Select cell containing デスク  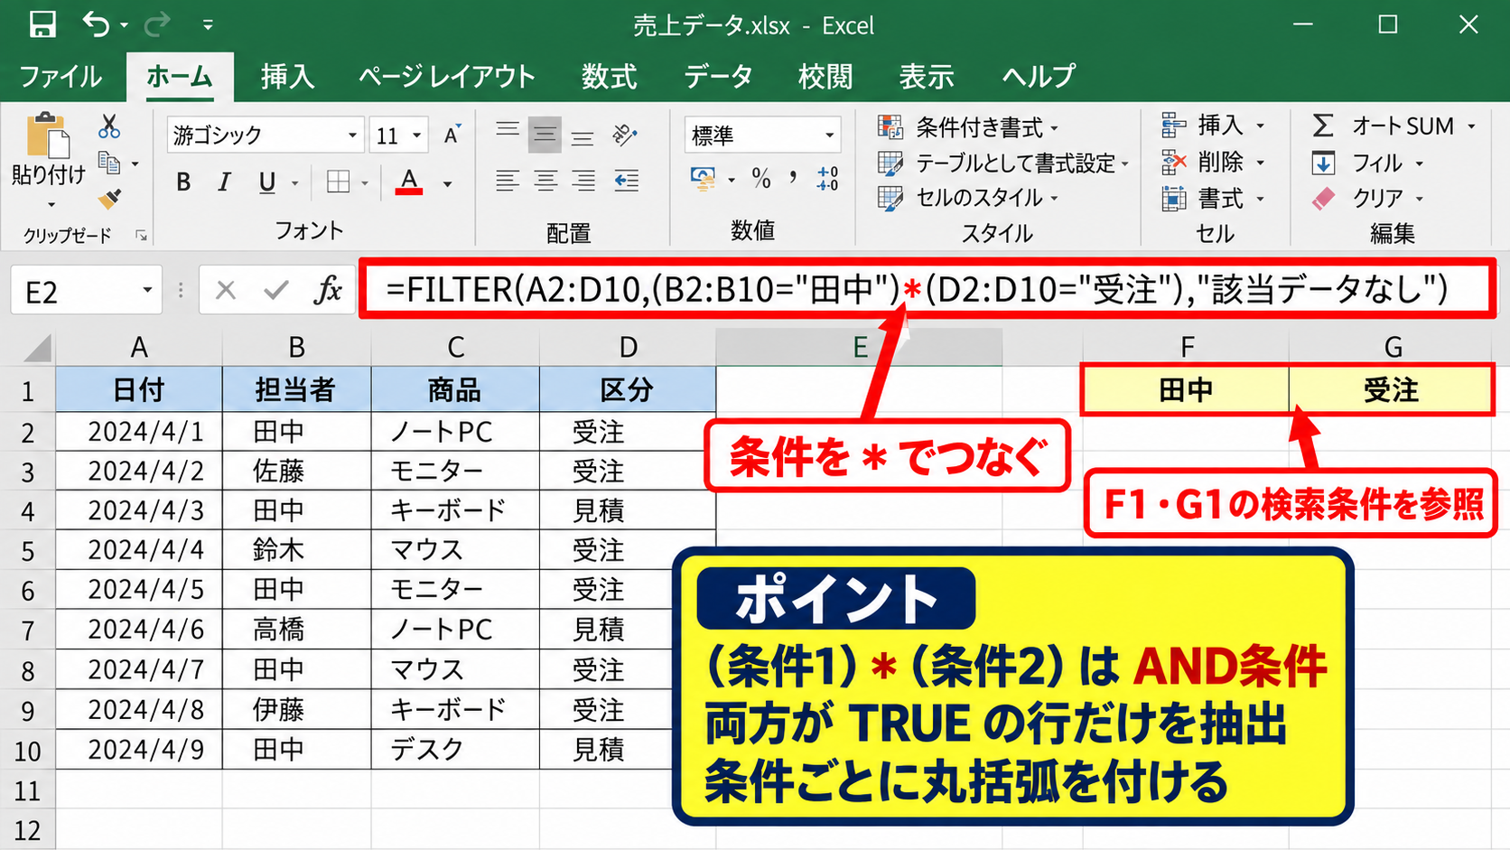(455, 749)
